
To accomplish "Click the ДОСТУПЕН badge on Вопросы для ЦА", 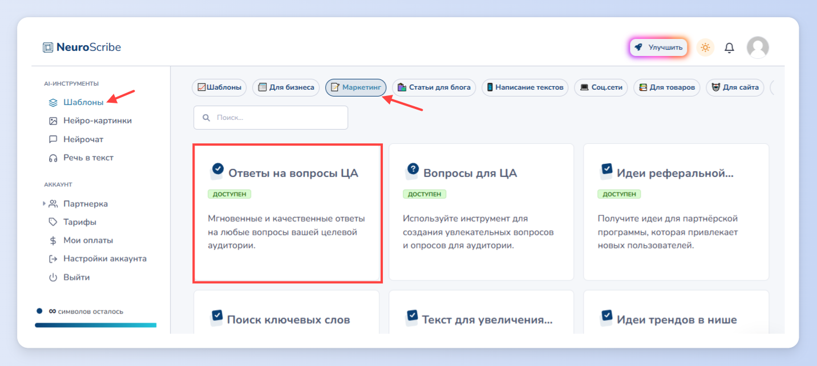I will click(424, 194).
